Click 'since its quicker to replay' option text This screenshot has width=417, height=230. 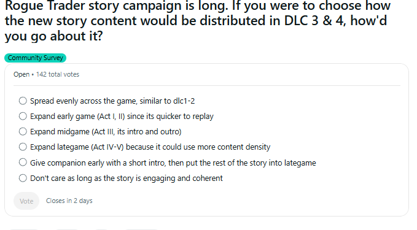coord(170,117)
